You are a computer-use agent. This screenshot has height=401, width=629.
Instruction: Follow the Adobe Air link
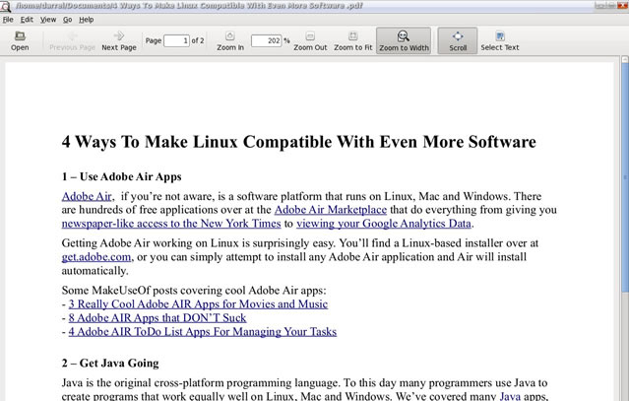[87, 196]
